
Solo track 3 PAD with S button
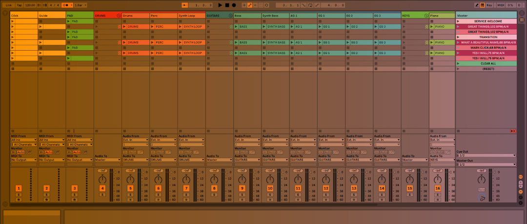coord(75,195)
